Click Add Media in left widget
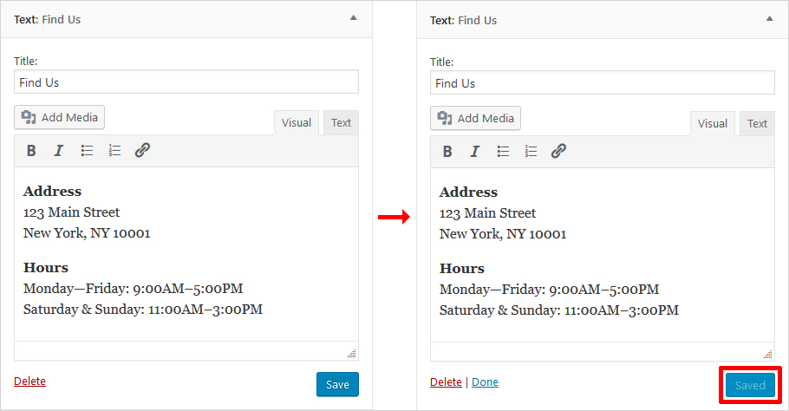This screenshot has height=411, width=789. [60, 118]
